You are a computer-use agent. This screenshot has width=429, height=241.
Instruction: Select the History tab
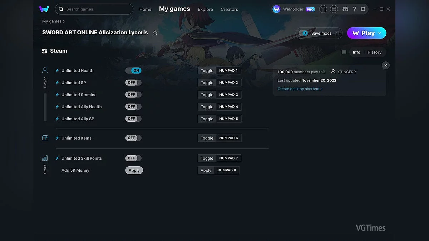coord(374,52)
